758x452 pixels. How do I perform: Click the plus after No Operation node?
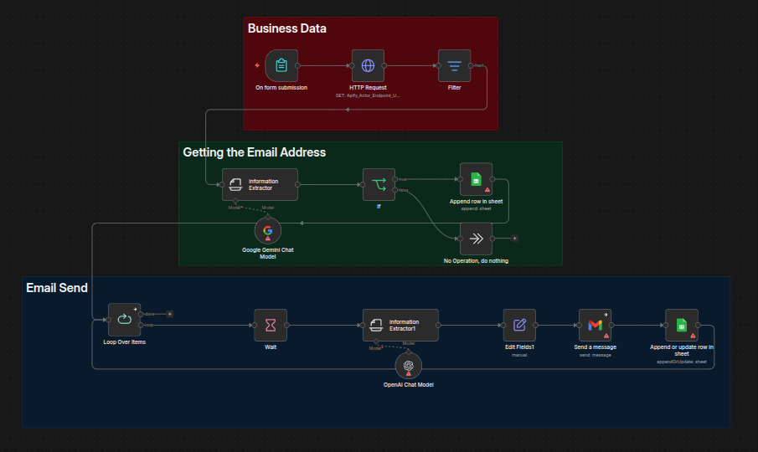[514, 238]
